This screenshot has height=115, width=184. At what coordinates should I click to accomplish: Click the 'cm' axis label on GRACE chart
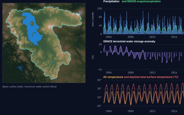tap(93, 57)
